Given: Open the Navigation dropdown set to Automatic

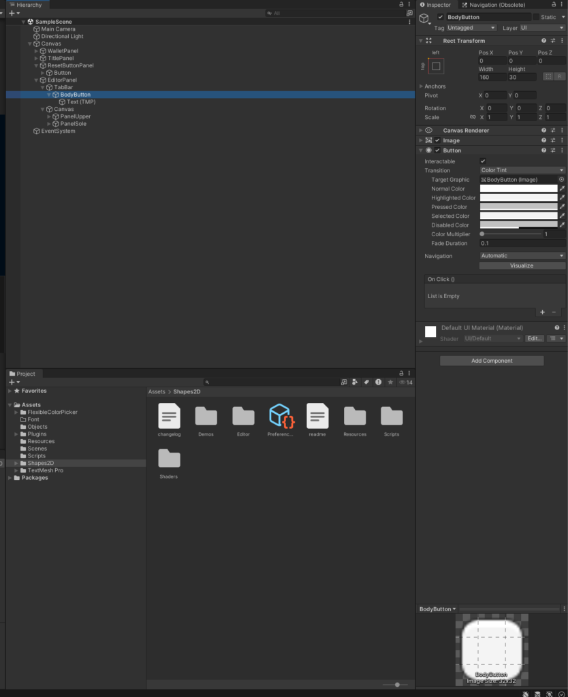Looking at the screenshot, I should (522, 256).
